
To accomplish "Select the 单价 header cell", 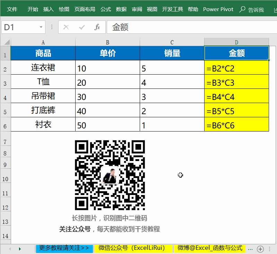I will tap(107, 53).
